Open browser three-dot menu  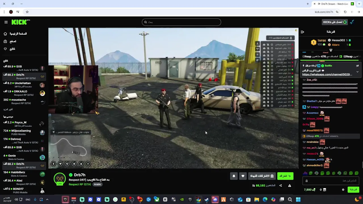click(4, 12)
